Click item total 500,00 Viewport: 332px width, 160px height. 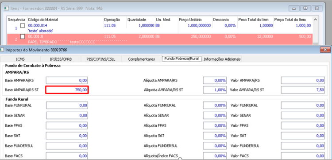(305, 36)
